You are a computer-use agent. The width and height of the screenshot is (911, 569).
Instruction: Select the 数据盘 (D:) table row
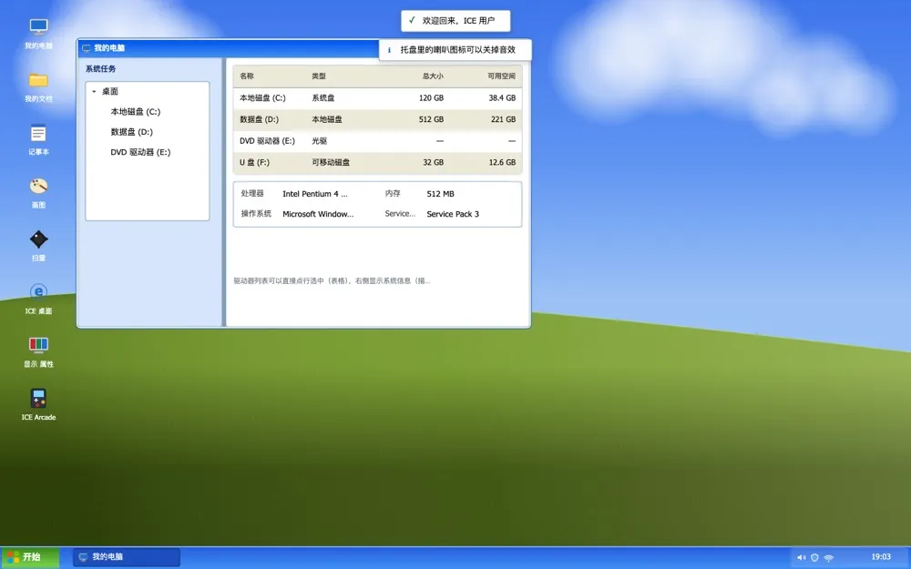378,119
